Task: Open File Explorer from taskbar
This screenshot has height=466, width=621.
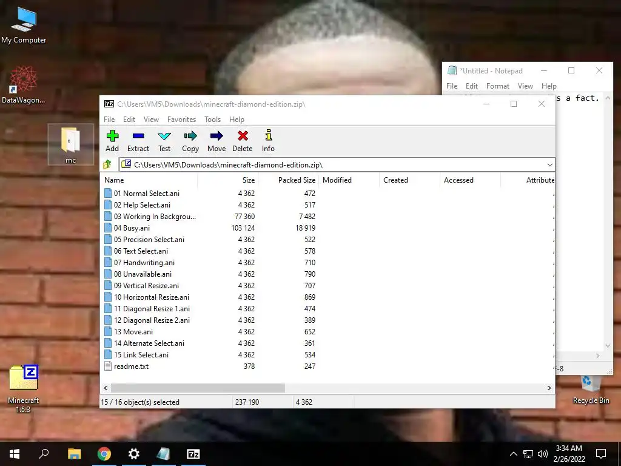Action: click(x=74, y=454)
